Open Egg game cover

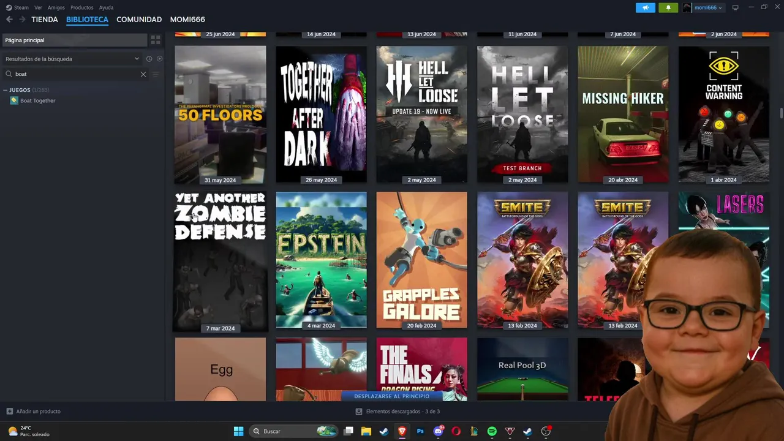pyautogui.click(x=221, y=369)
